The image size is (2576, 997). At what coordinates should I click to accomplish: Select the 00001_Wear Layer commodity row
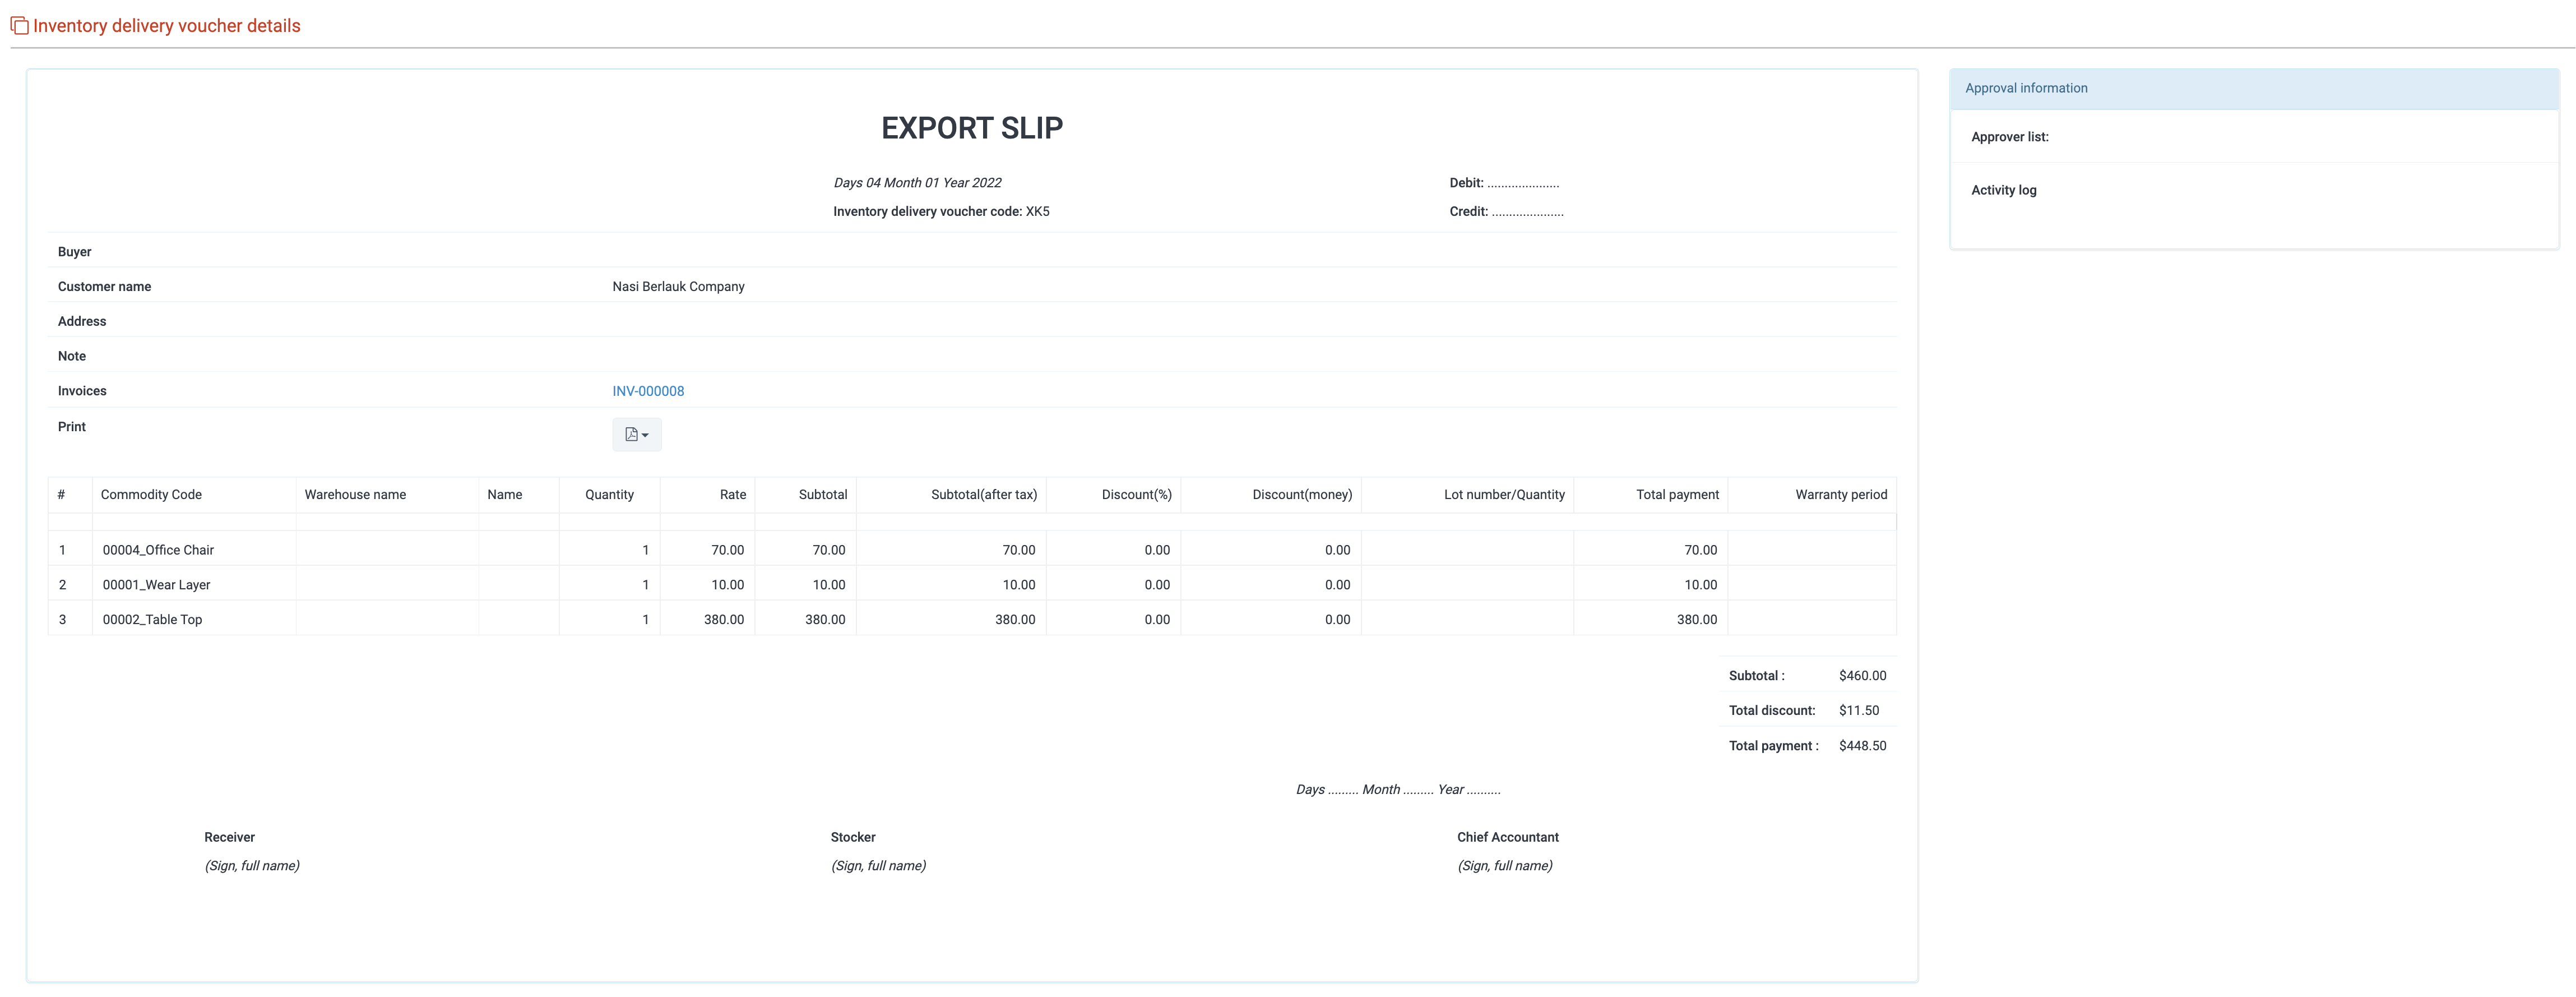[x=156, y=585]
